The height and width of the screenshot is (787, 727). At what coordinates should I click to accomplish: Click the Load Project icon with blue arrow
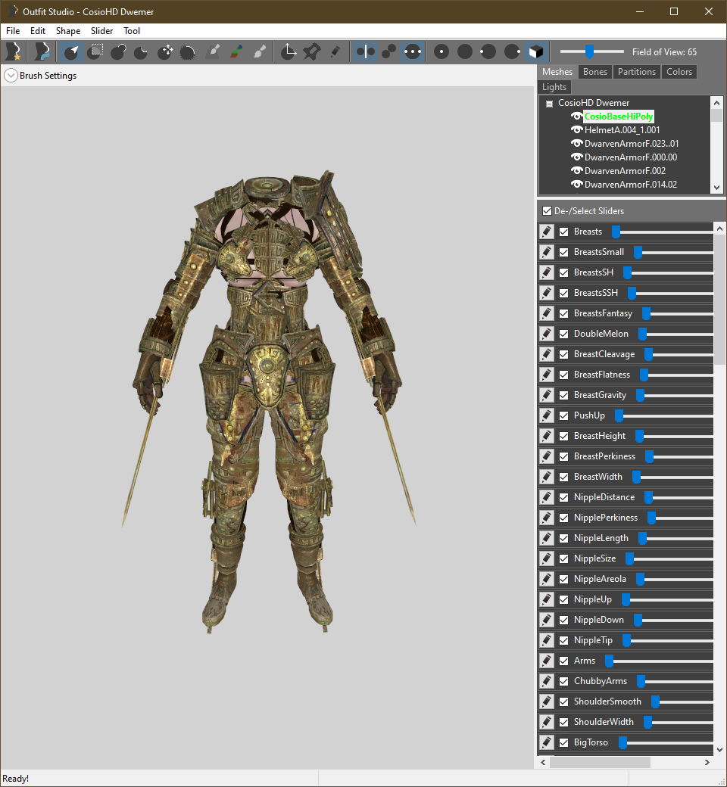42,51
